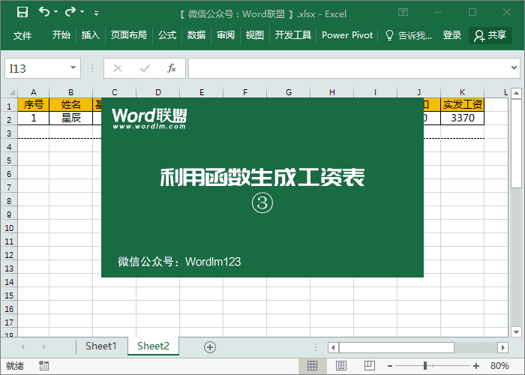Click the Undo arrow icon
Image resolution: width=525 pixels, height=375 pixels.
tap(44, 12)
